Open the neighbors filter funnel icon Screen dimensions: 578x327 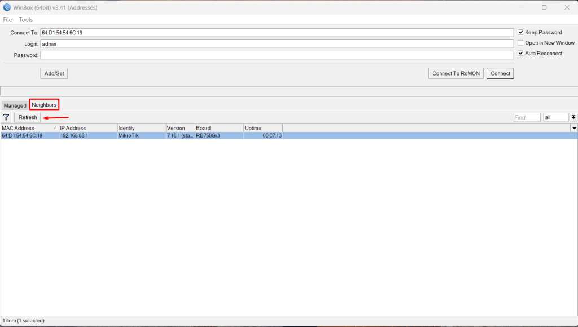tap(6, 117)
